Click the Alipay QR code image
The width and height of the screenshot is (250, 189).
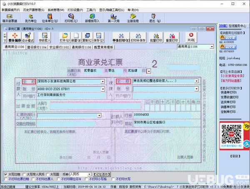tap(231, 134)
